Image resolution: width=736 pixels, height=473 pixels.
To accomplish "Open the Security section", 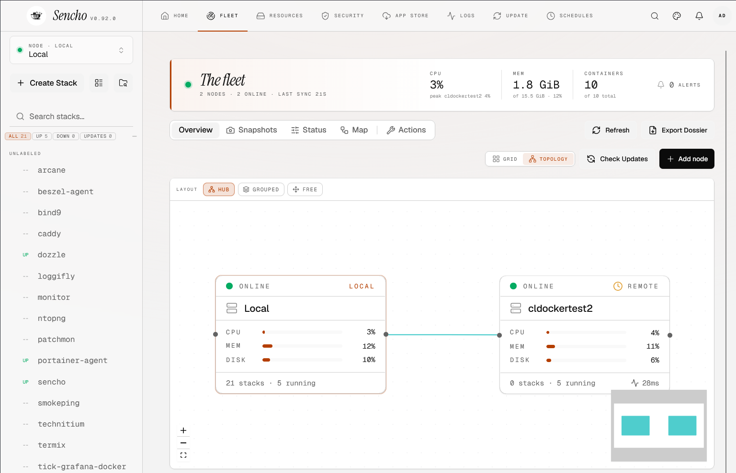I will [342, 16].
